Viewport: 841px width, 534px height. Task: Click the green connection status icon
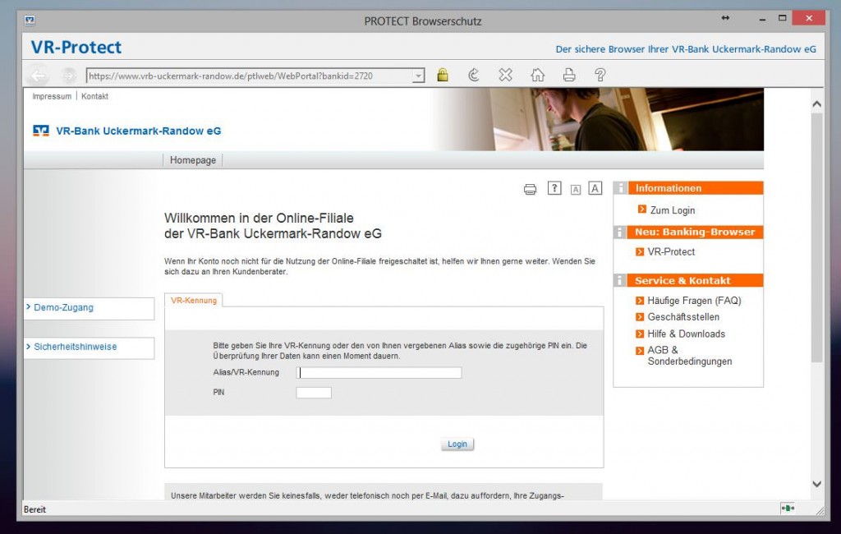[x=788, y=508]
